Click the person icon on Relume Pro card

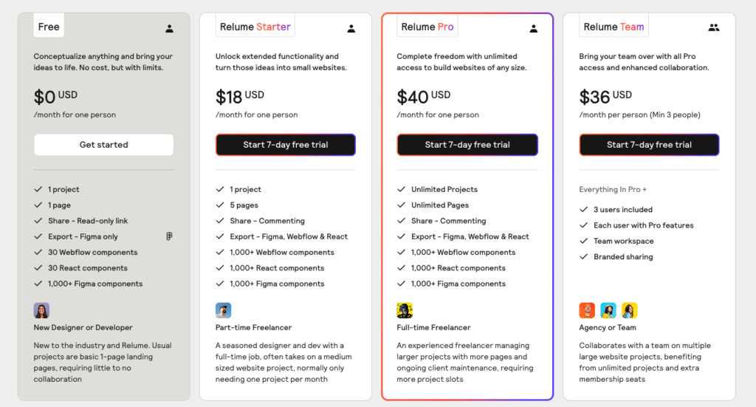click(534, 29)
